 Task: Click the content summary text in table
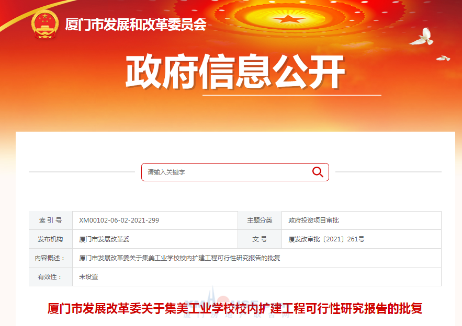click(x=179, y=258)
